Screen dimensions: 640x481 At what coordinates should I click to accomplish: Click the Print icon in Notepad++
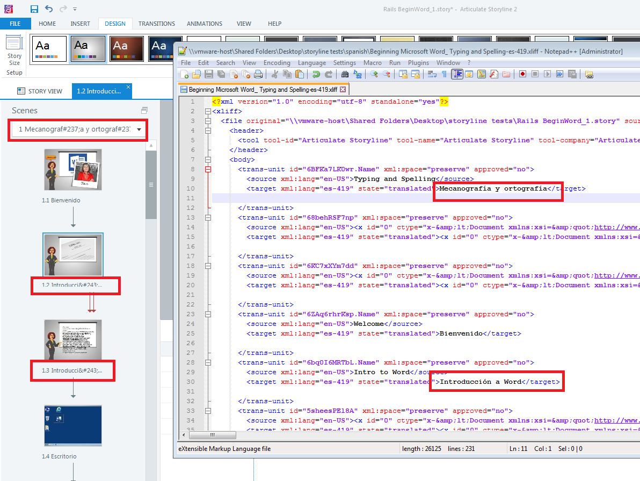[259, 74]
